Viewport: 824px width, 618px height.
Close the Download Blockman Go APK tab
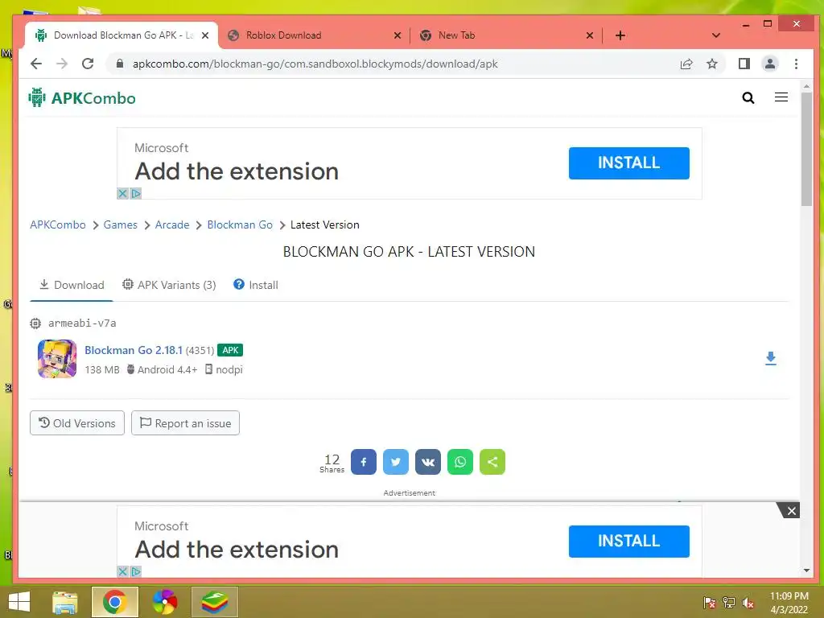[205, 35]
